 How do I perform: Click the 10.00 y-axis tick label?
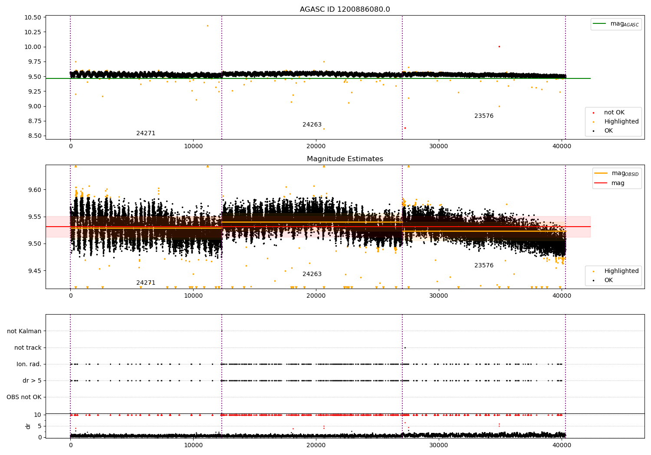pyautogui.click(x=33, y=47)
